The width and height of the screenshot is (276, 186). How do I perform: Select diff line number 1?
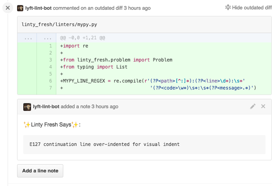tap(50, 46)
